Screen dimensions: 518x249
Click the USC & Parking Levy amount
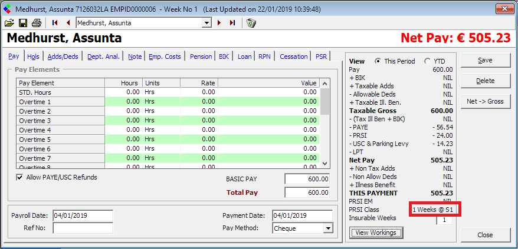coord(442,144)
